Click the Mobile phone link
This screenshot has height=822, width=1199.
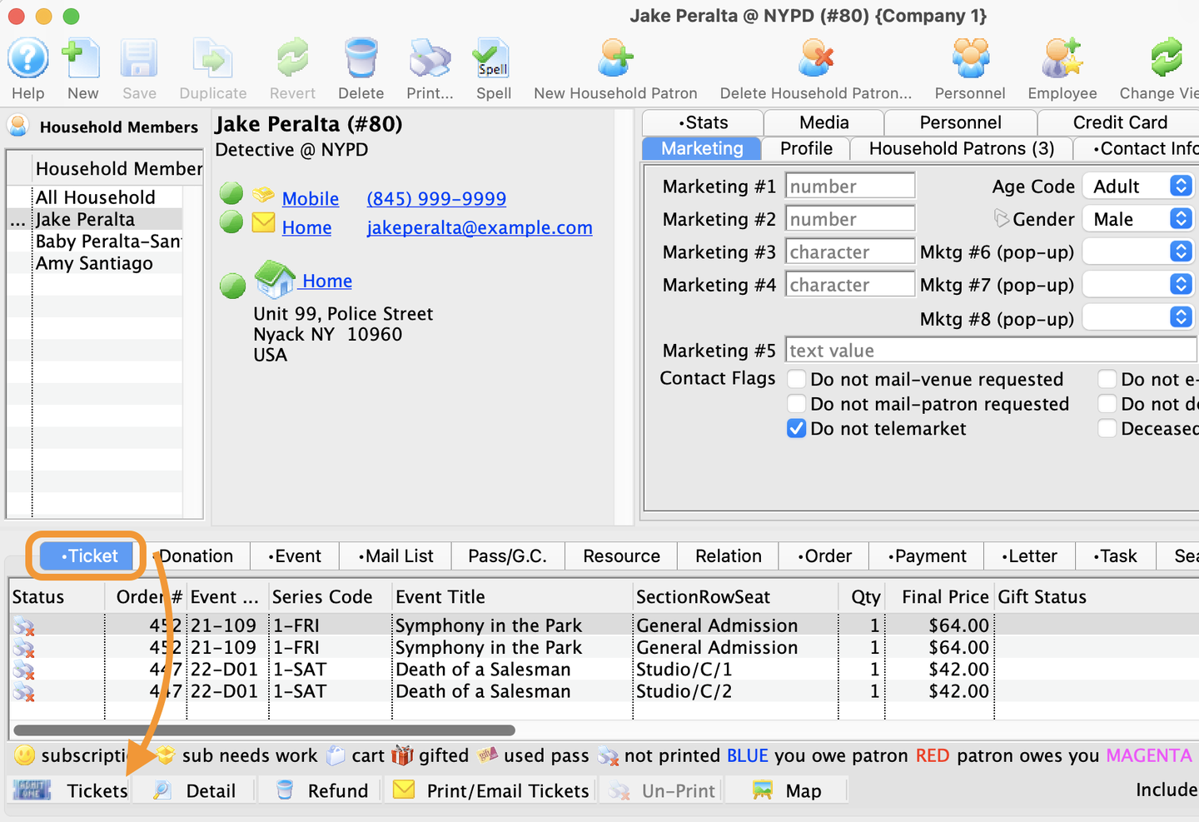(311, 199)
